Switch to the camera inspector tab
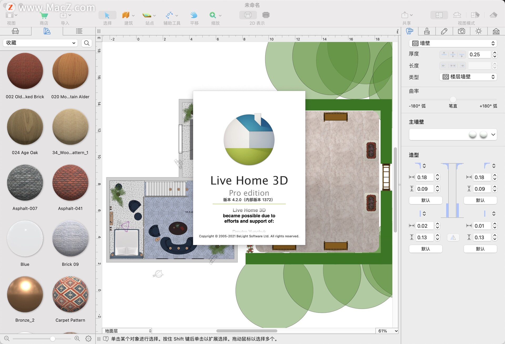Screen dimensions: 505x344 pos(462,31)
